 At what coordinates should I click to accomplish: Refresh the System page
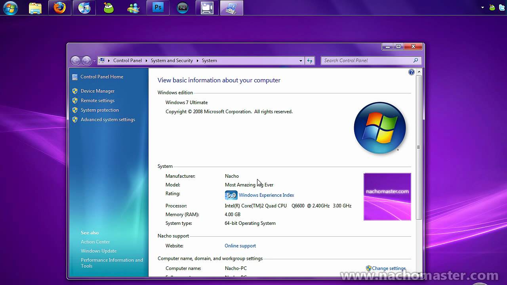310,61
